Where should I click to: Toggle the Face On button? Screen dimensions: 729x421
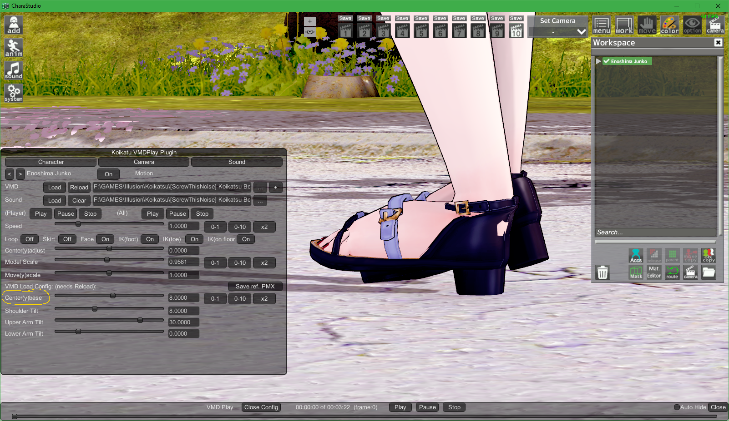pos(106,239)
